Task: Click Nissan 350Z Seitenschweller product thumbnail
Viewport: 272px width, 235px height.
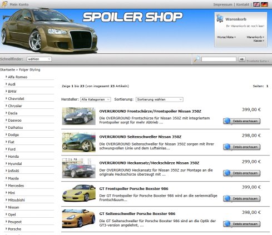Action: [79, 142]
